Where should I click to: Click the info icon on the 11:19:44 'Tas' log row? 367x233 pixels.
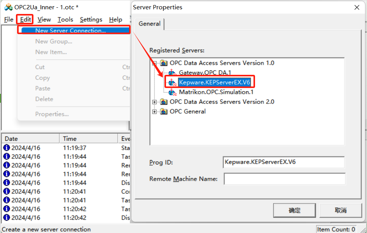tap(7, 156)
